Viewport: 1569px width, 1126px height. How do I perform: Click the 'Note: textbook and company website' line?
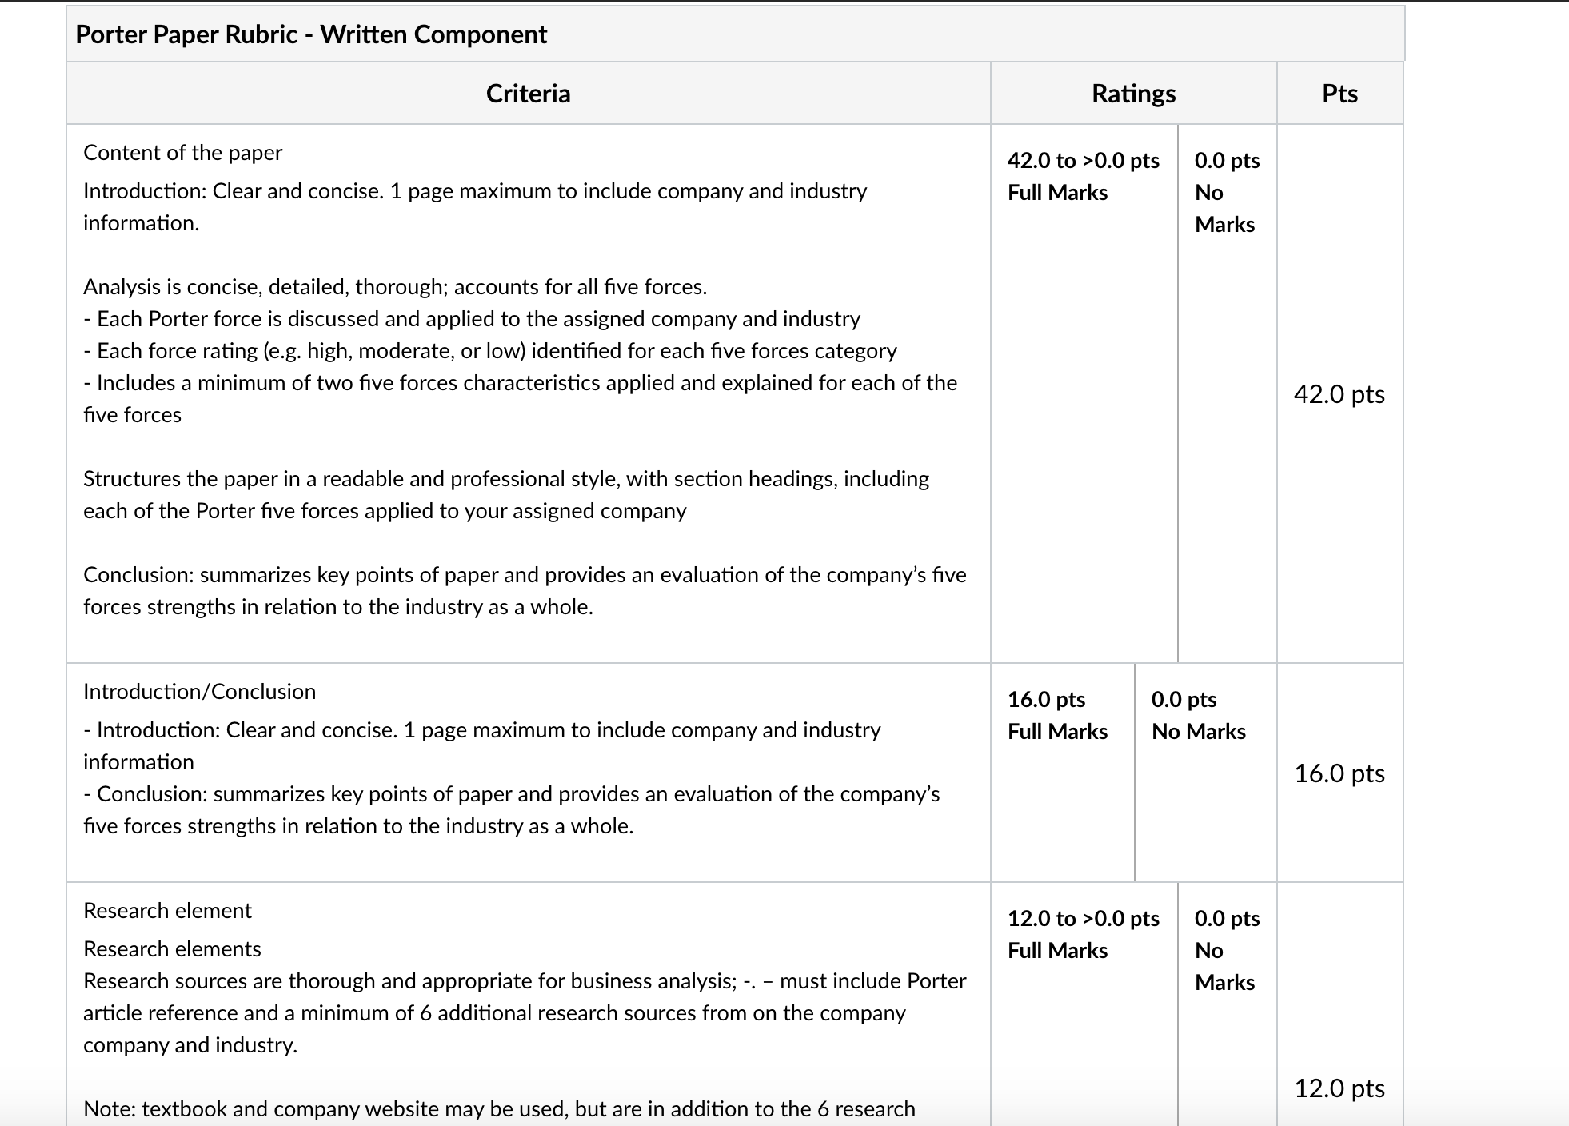pos(499,1108)
